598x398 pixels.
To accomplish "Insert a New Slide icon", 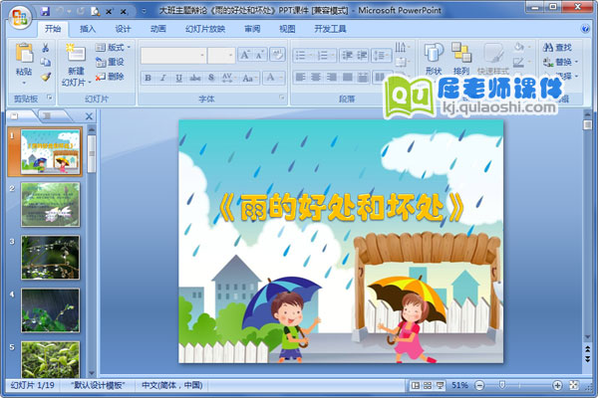I will (x=76, y=54).
